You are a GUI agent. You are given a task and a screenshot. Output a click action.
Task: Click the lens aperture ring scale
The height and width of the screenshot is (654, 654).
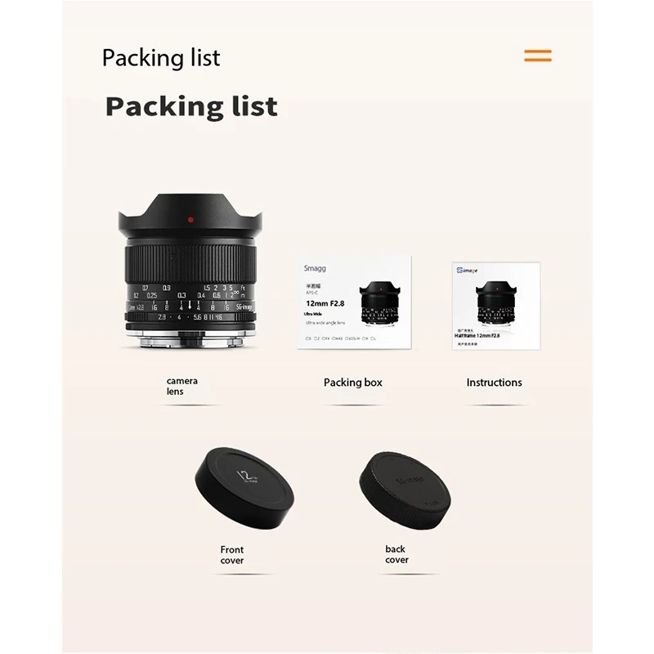(x=190, y=317)
